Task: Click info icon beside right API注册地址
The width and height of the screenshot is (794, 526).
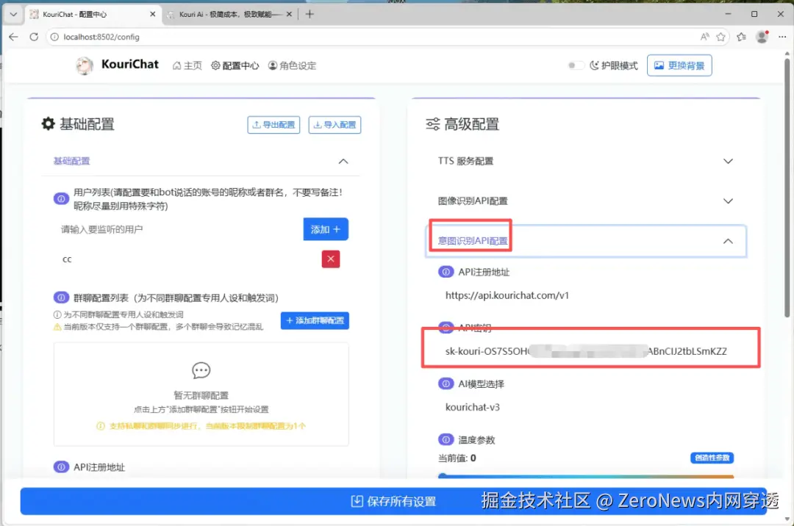Action: [446, 272]
